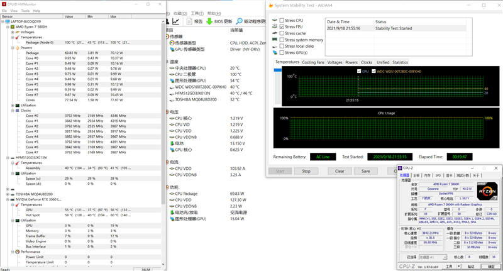The image size is (503, 271).
Task: Click the CPU-Z title bar app icon
Action: coord(400,168)
